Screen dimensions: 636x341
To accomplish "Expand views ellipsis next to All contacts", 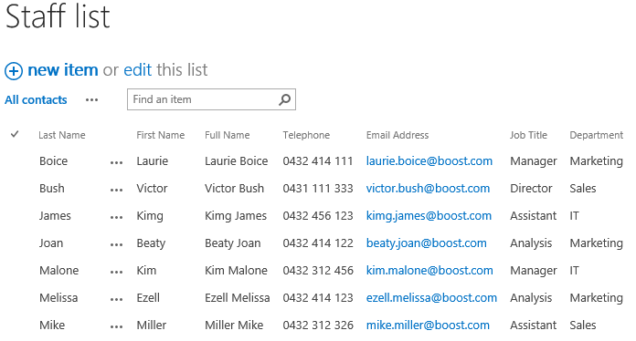I will (x=91, y=100).
